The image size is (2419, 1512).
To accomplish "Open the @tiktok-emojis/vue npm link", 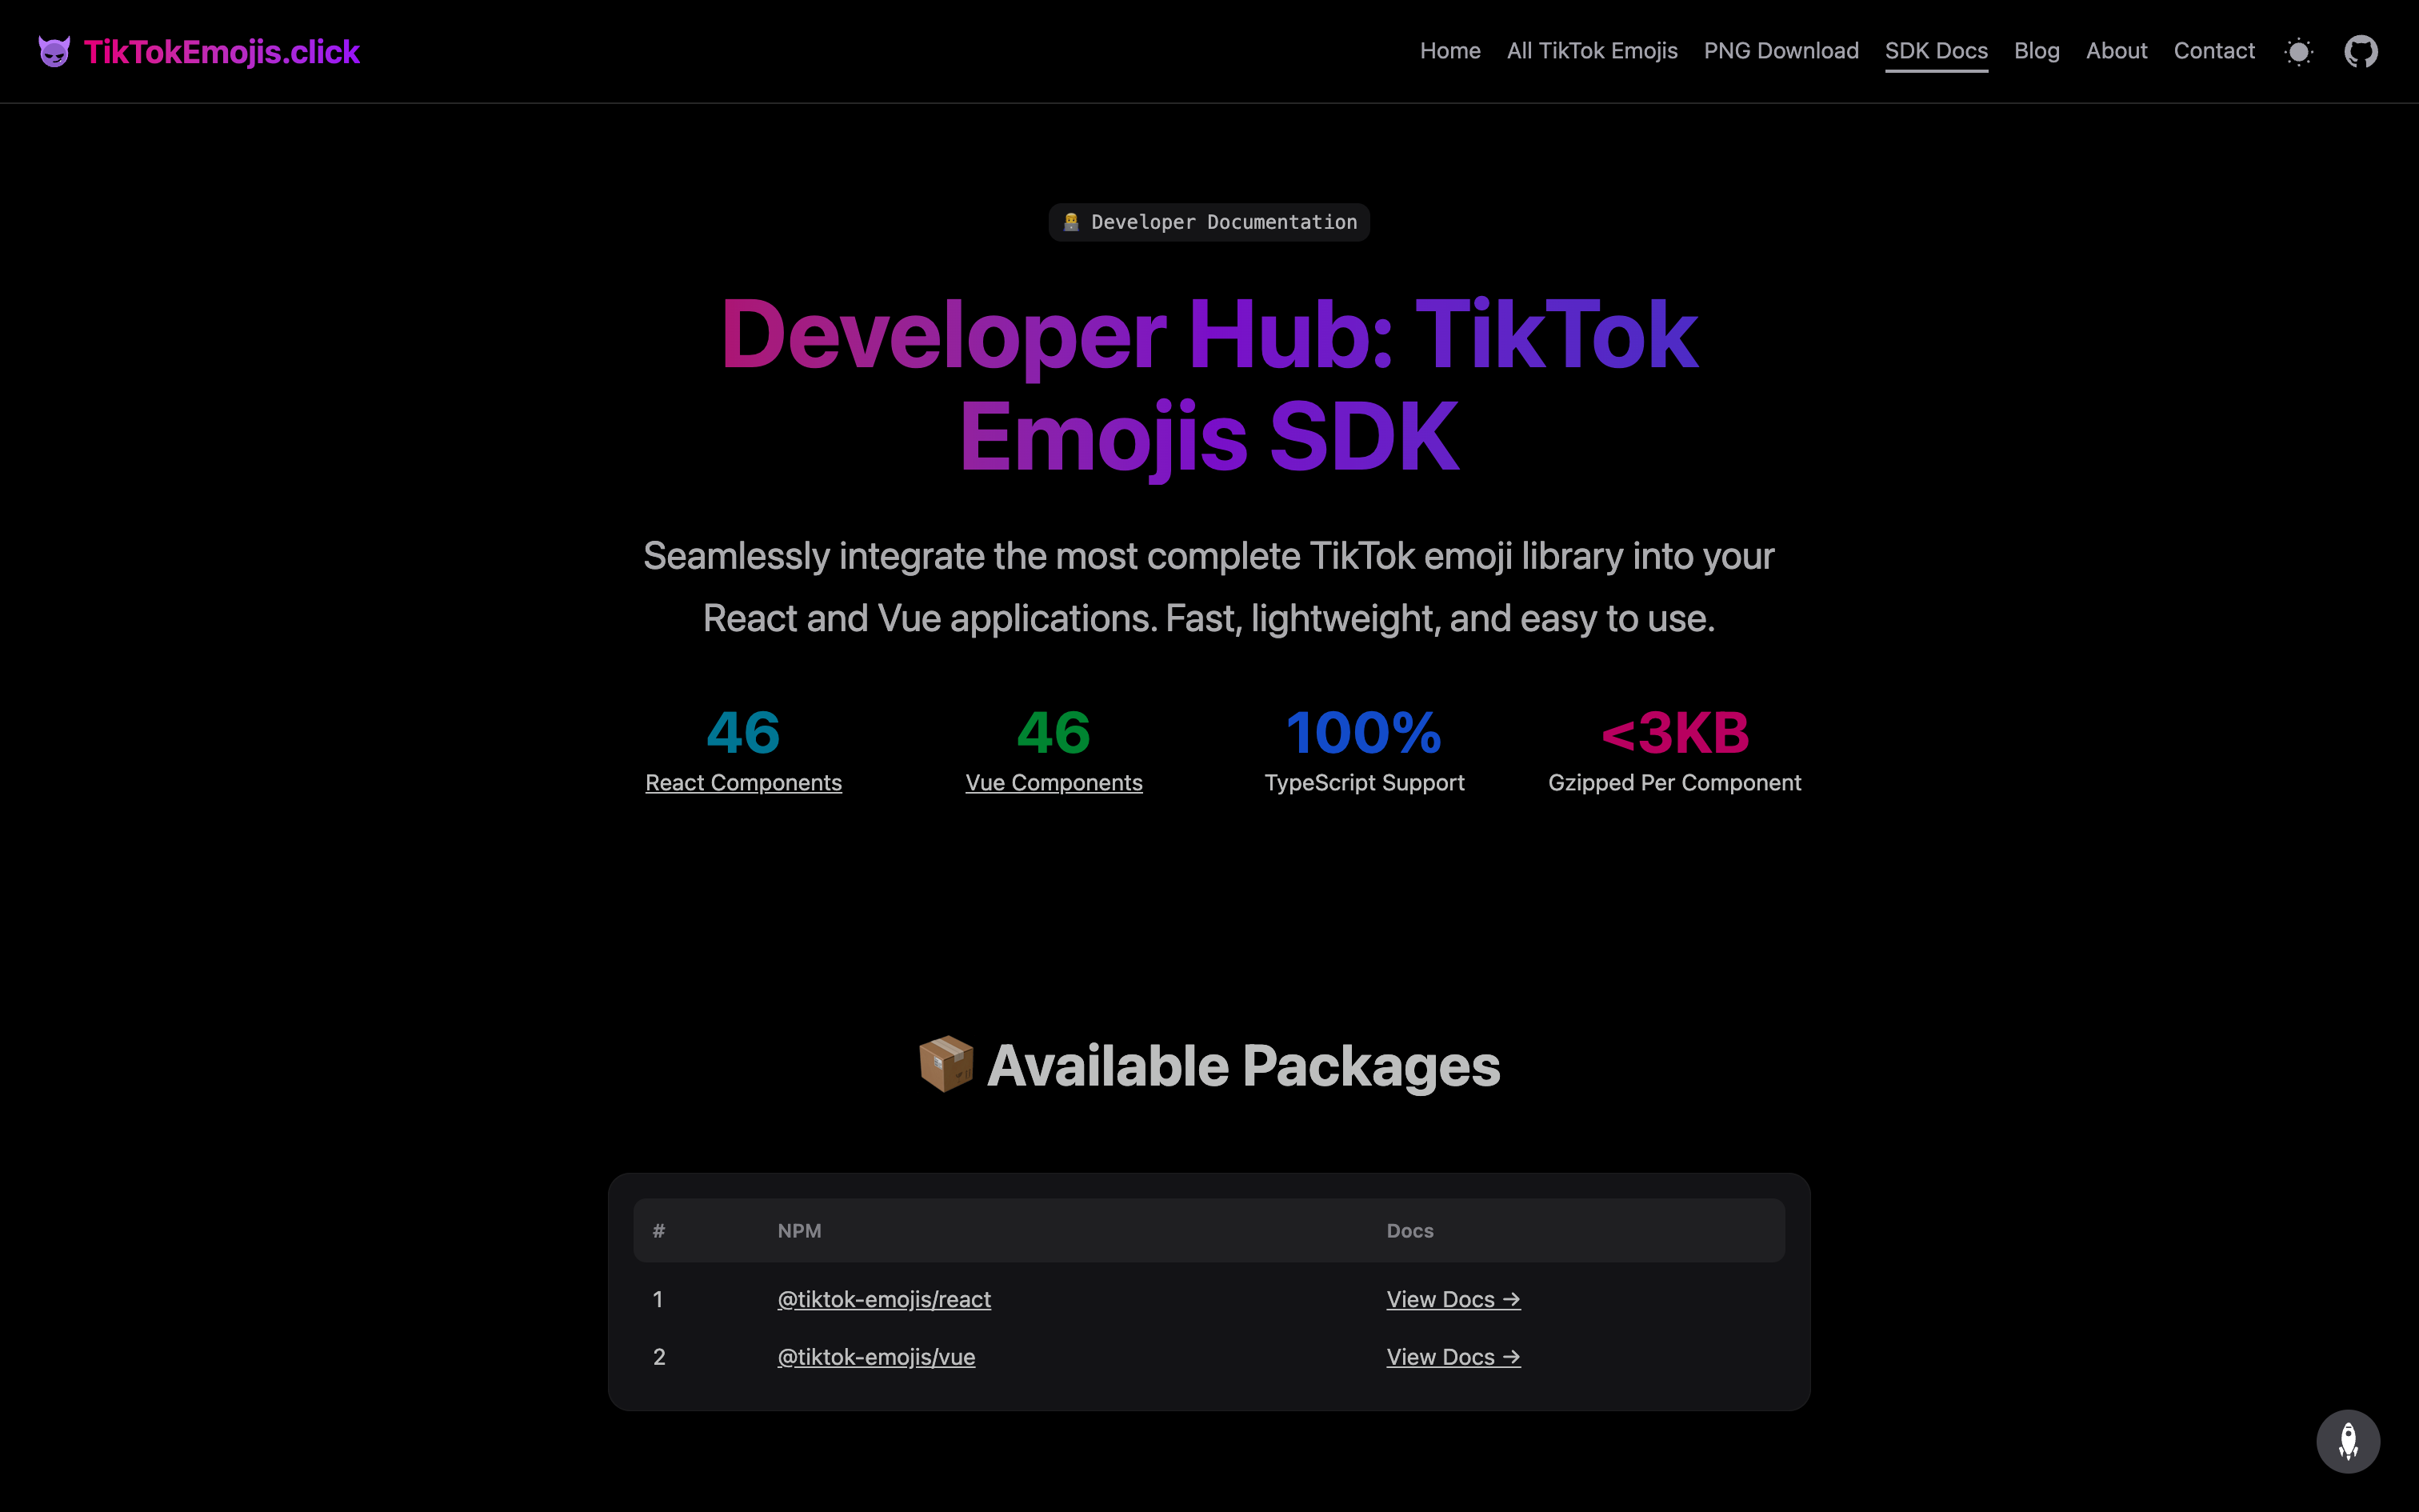I will pos(876,1357).
